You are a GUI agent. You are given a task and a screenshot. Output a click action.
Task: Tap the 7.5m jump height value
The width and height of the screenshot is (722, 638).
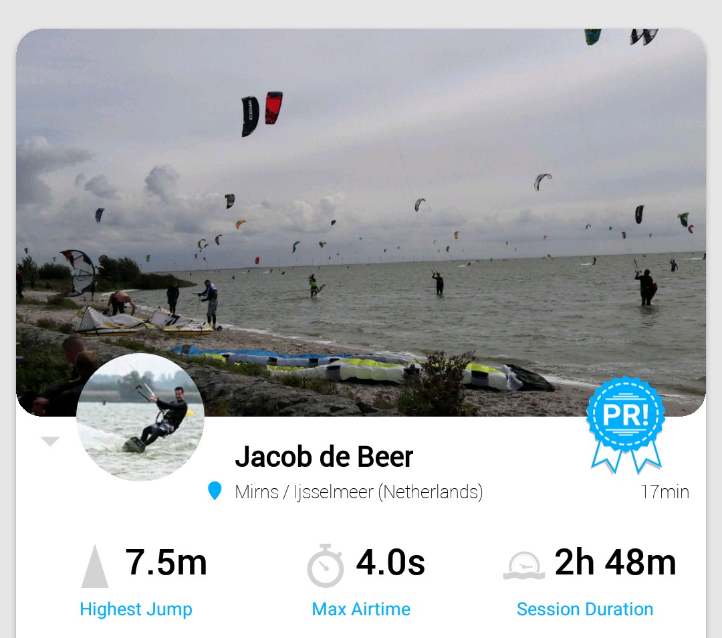166,562
